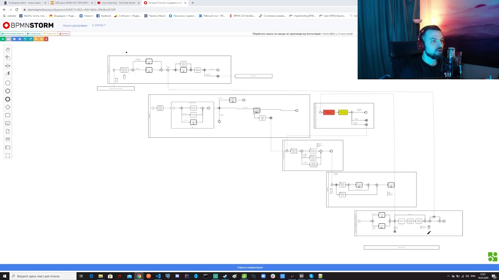Click the Поделиться button
The image size is (499, 280).
coord(50,33)
